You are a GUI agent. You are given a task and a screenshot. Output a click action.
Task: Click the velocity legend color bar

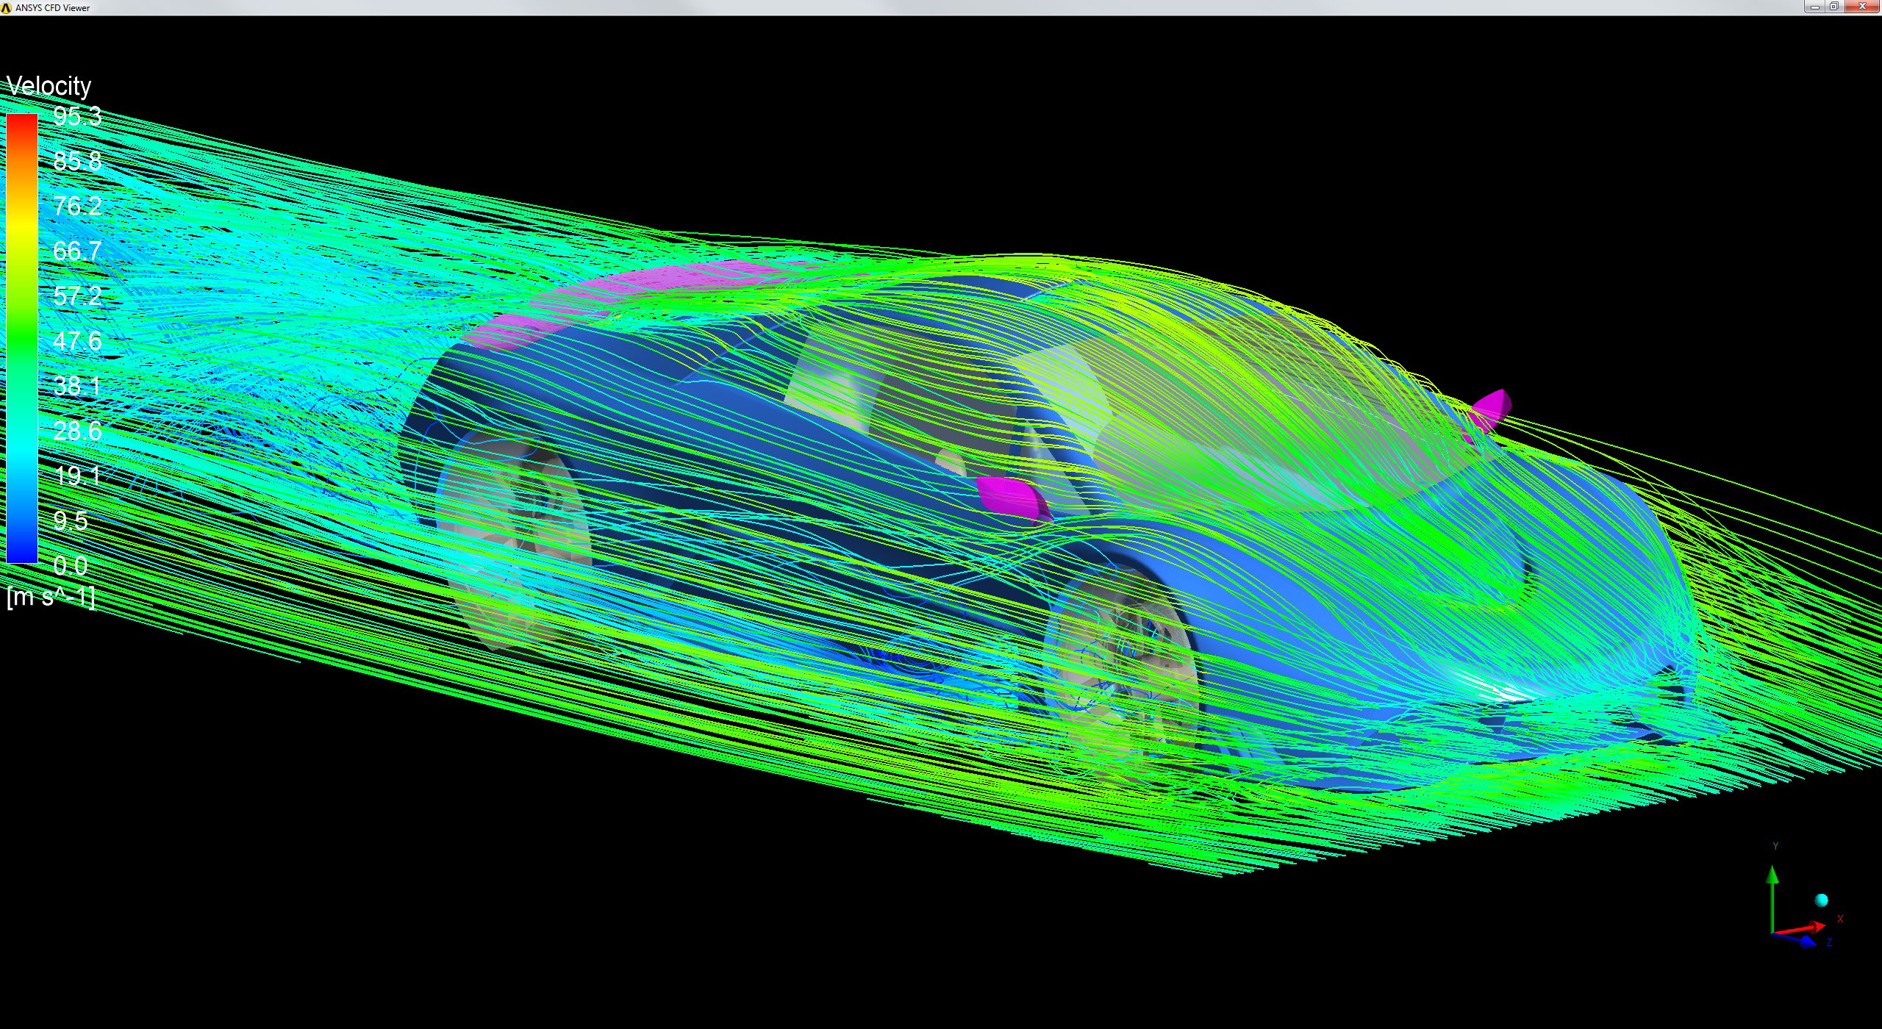22,338
